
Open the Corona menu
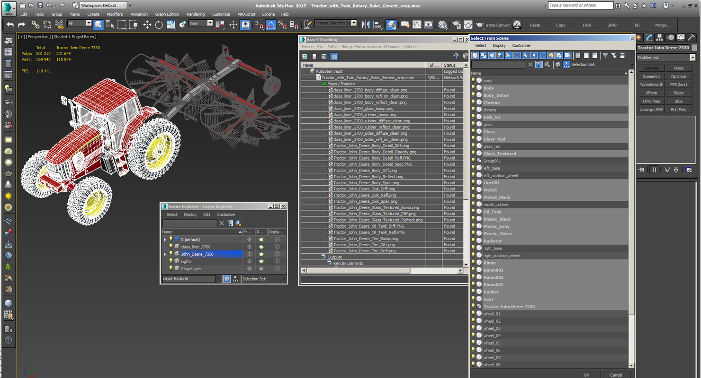coord(268,14)
